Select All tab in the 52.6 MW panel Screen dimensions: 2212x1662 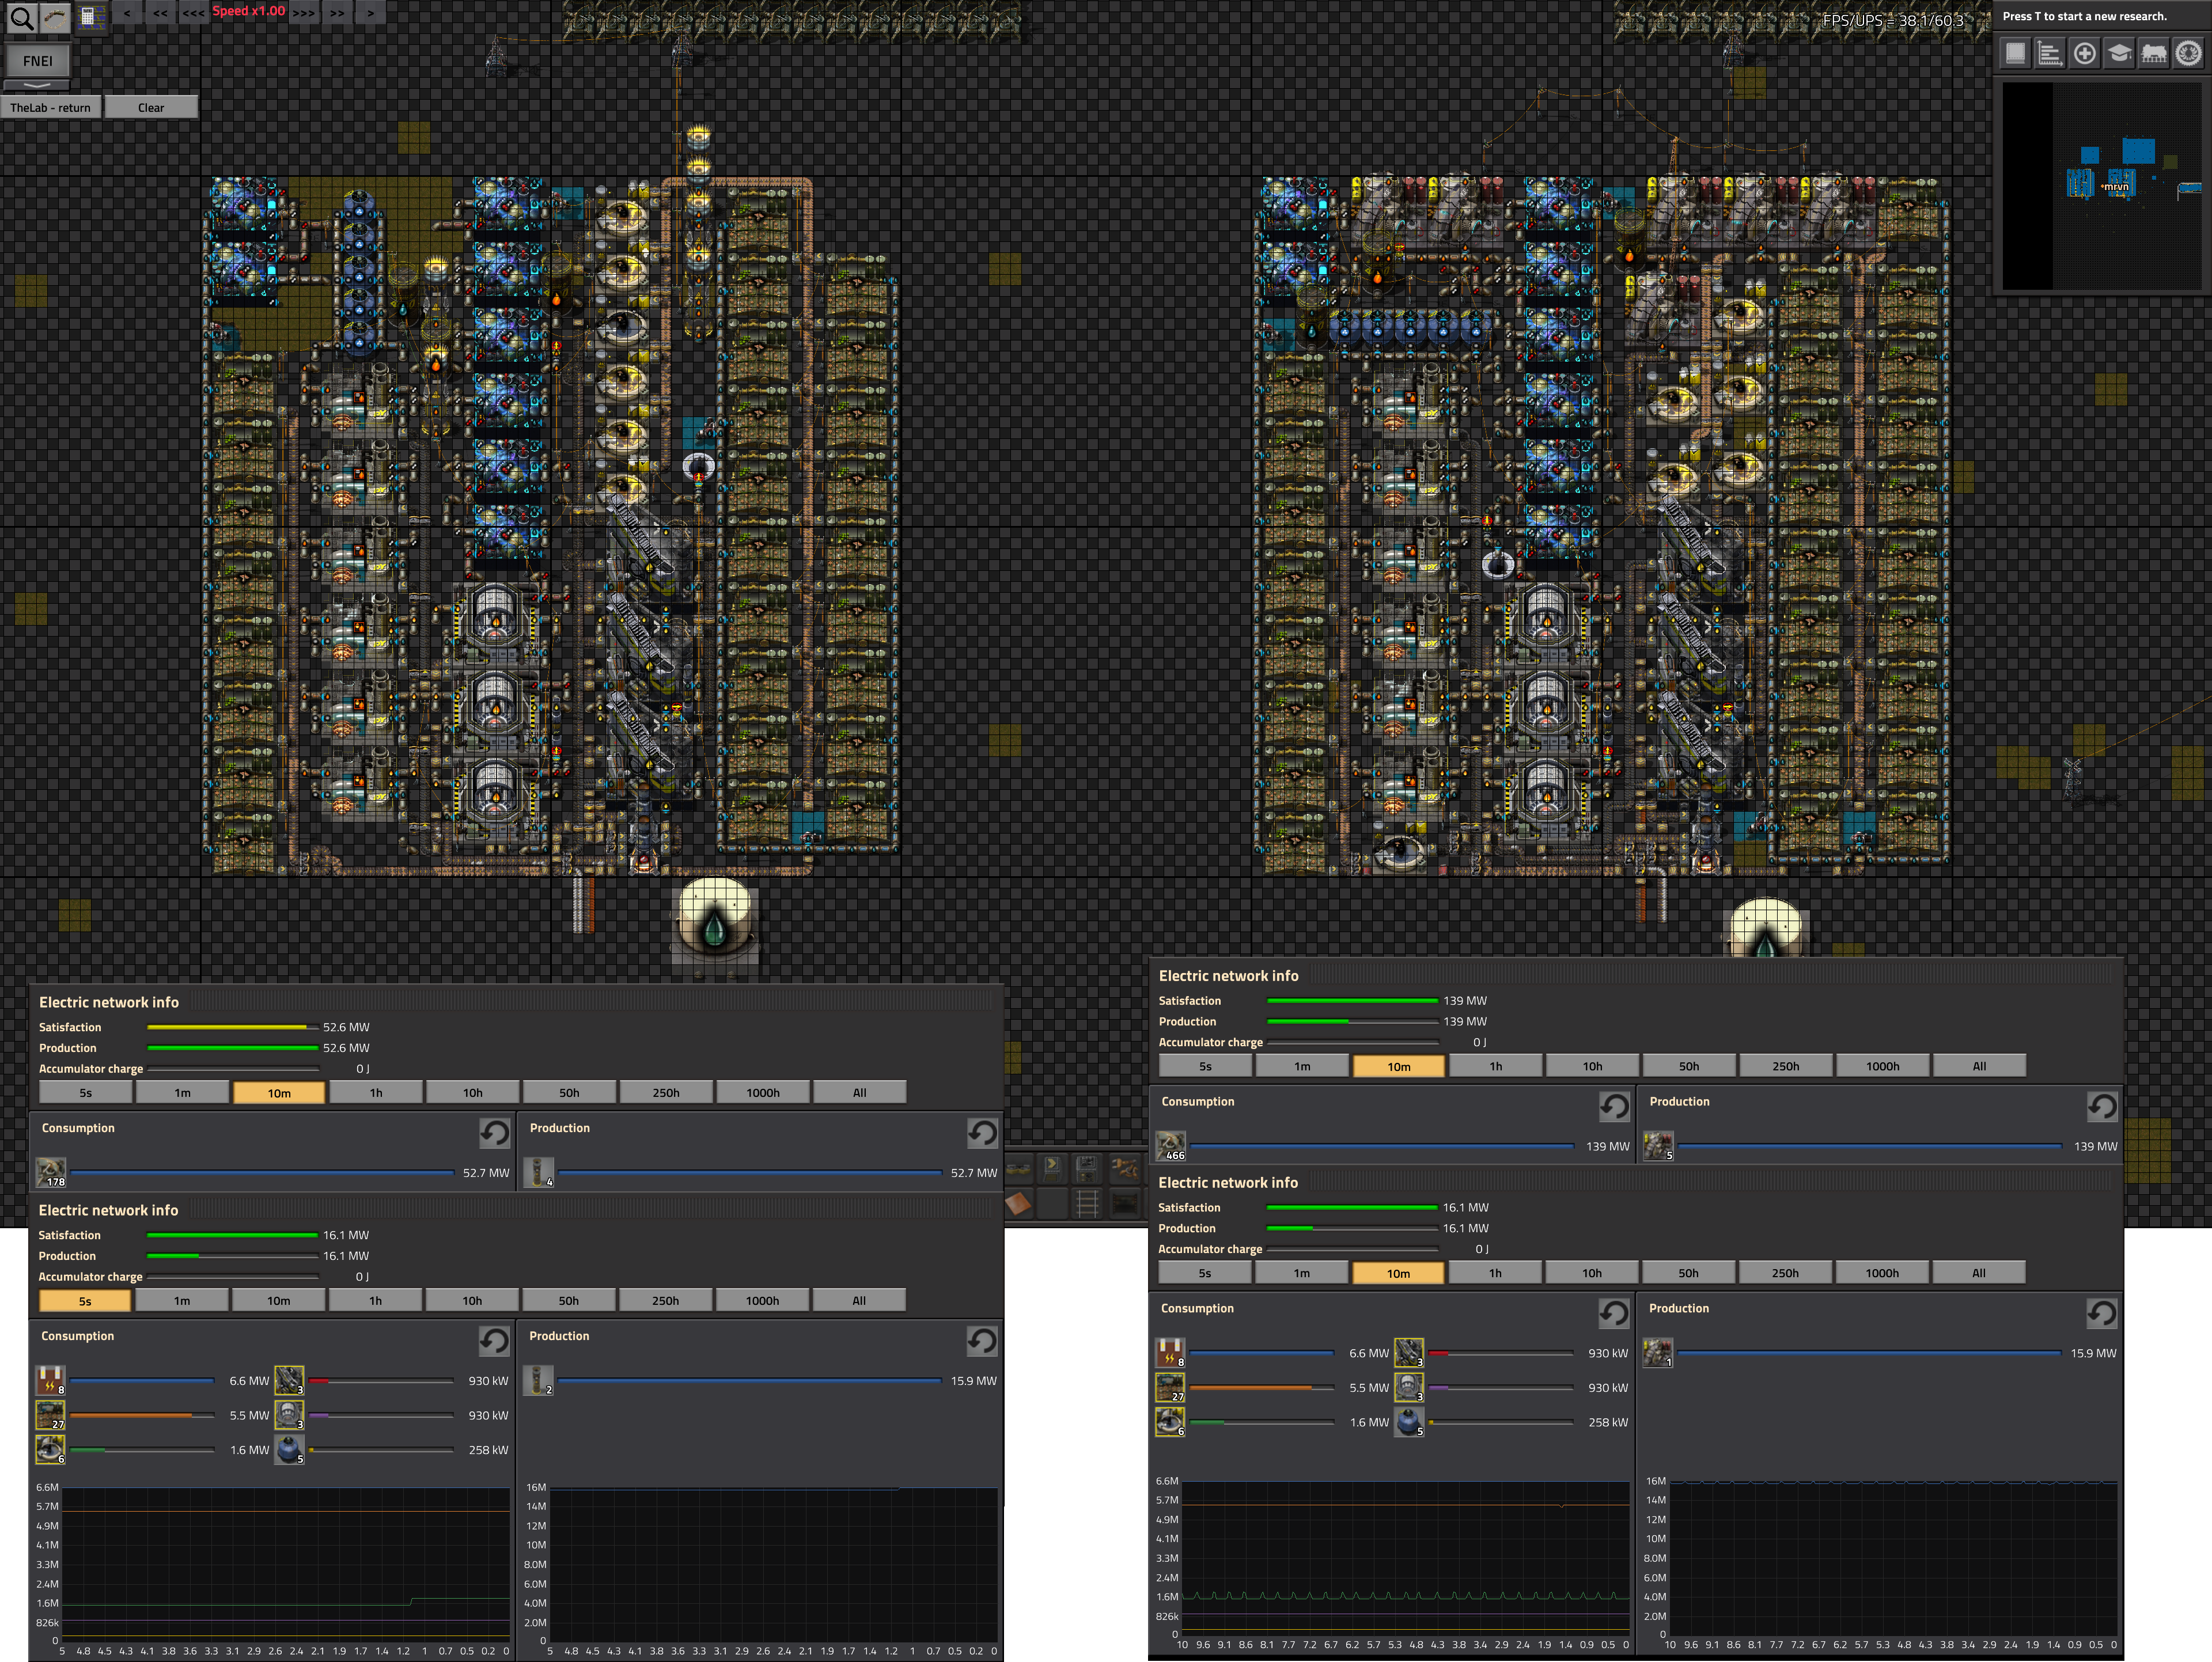coord(860,1092)
